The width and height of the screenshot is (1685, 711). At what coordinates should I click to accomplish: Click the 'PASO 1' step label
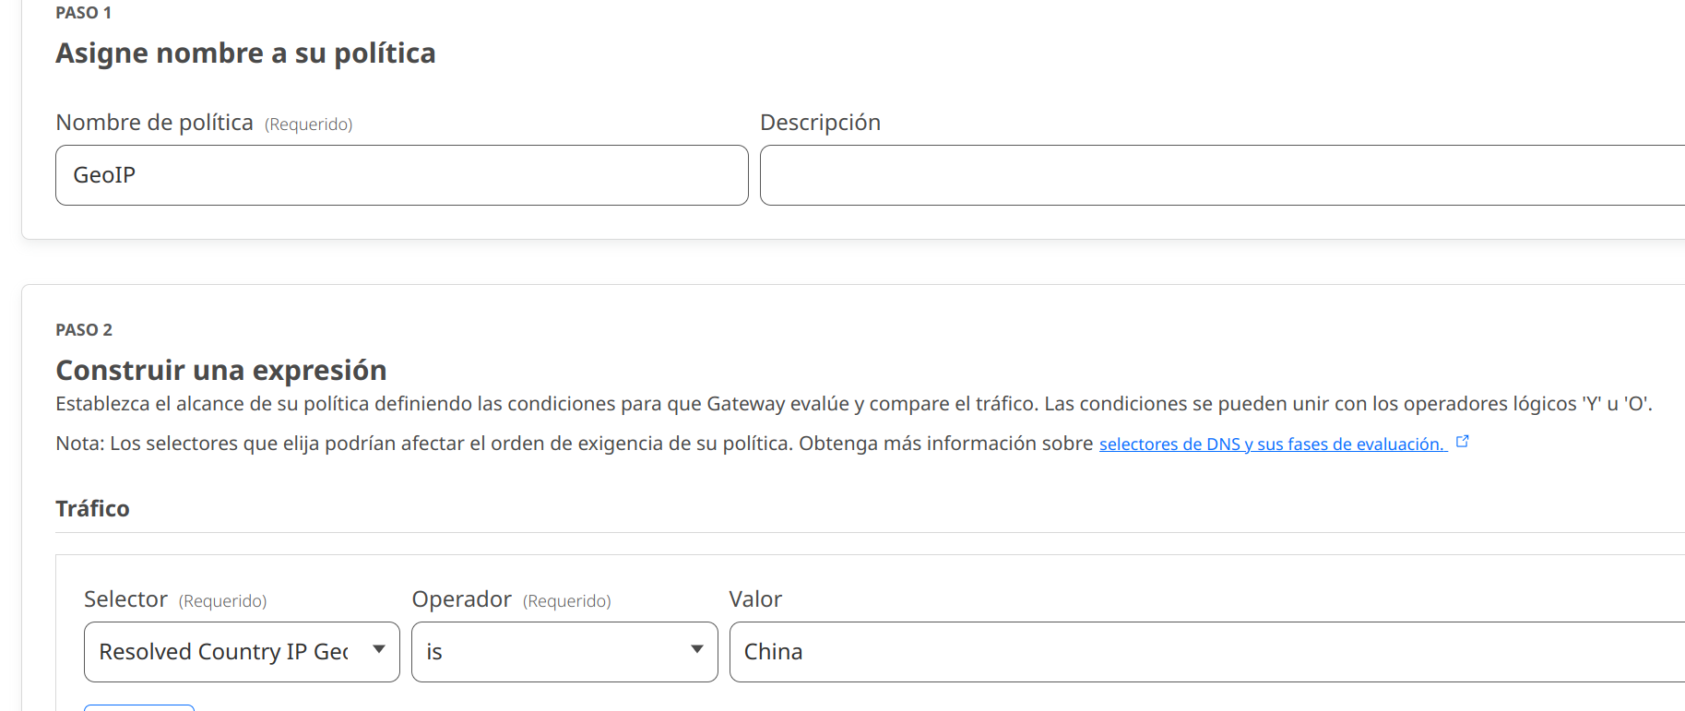coord(83,13)
